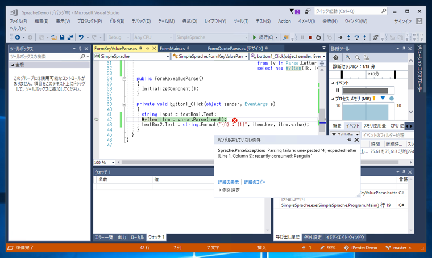
Task: Open the SimpleSprache startup project dropdown
Action: pos(211,37)
